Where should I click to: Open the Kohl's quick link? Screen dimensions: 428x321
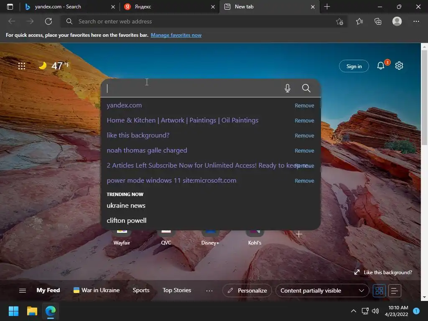click(255, 239)
